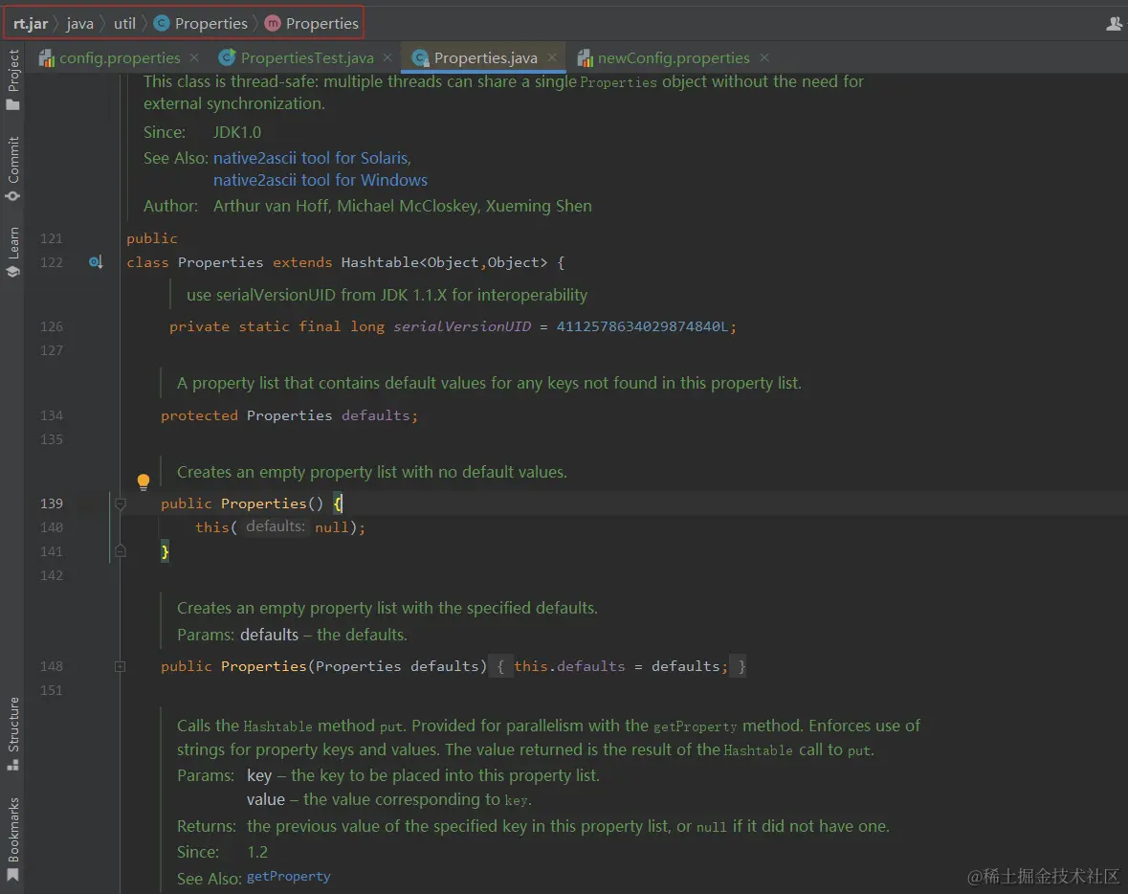Click rt.jar in the navigation breadcrumb
The width and height of the screenshot is (1128, 894).
pos(31,23)
